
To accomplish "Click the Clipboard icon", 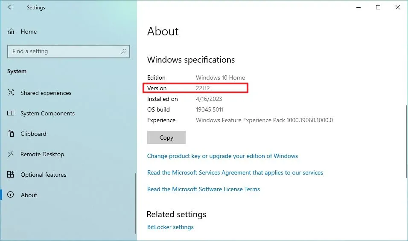I will coord(11,133).
